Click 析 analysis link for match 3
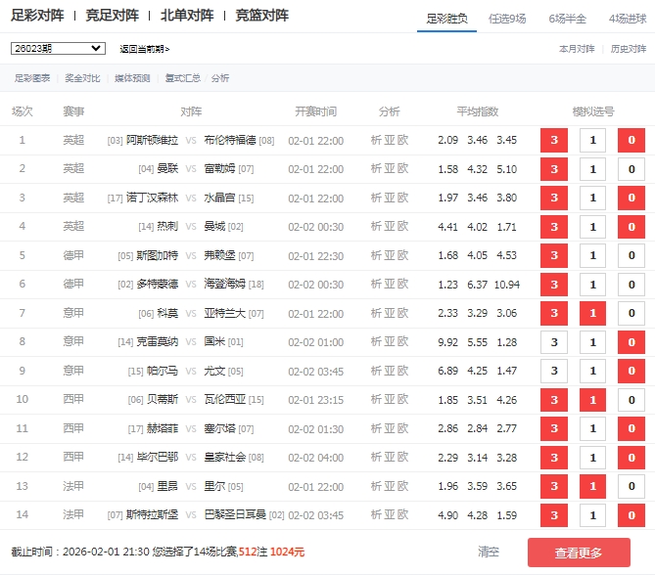Viewport: 655px width, 575px height. point(376,199)
